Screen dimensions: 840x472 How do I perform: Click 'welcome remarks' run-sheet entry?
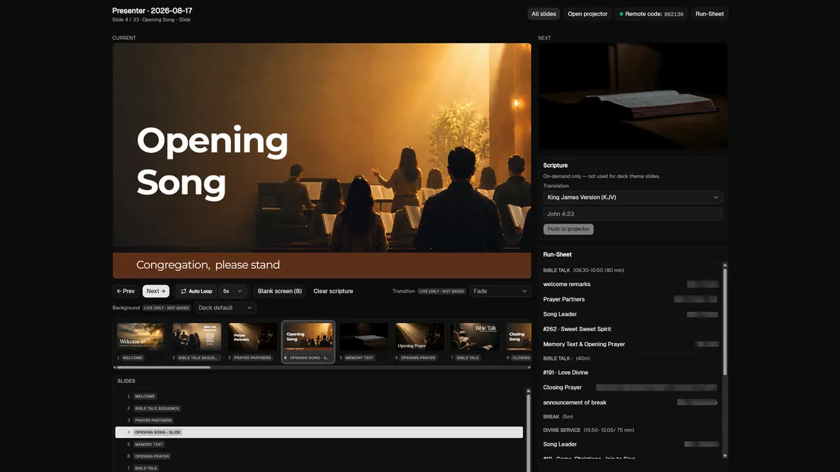(x=566, y=284)
